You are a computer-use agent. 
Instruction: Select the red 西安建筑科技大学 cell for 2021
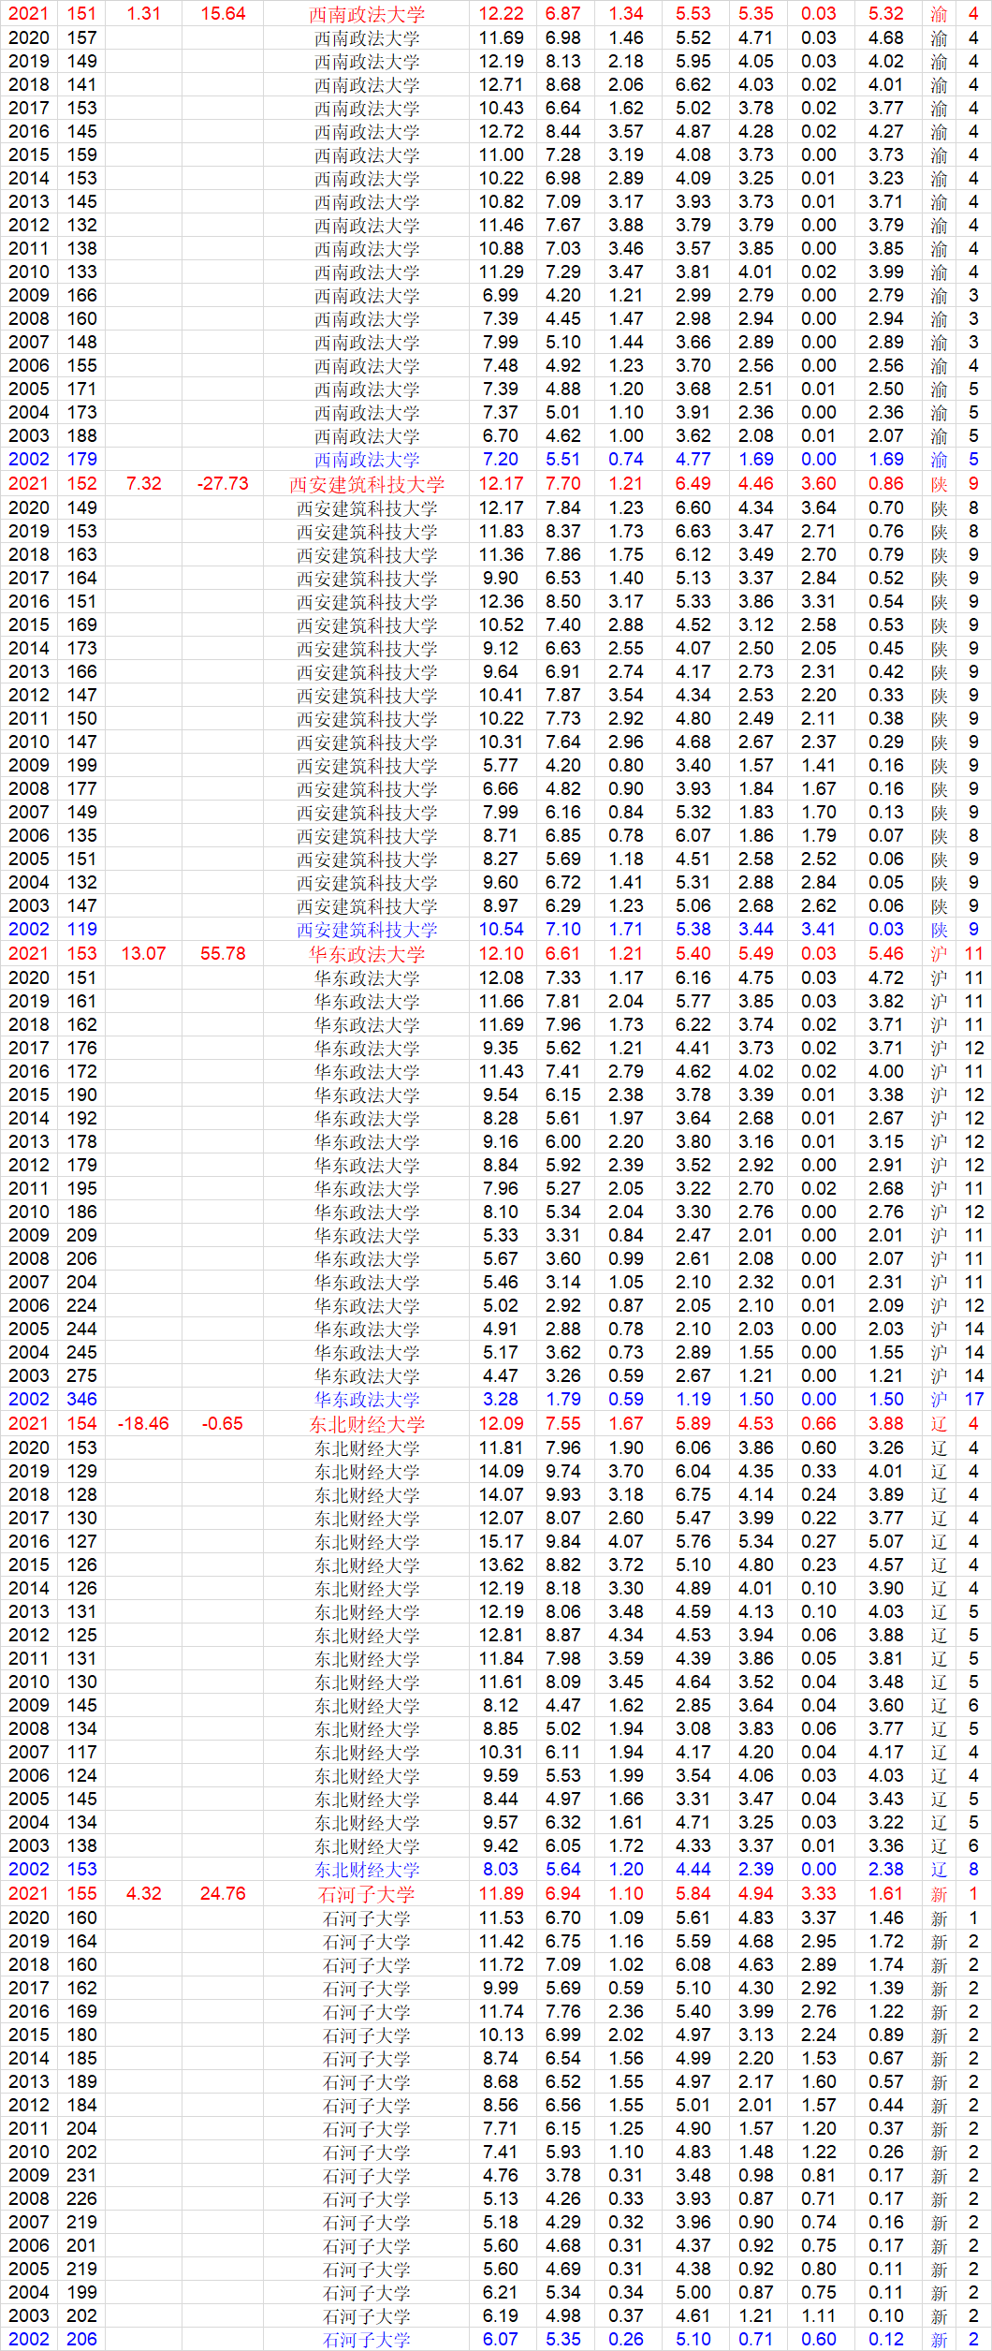pyautogui.click(x=367, y=484)
